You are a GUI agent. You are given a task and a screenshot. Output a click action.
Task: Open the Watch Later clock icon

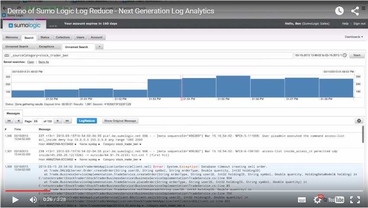(x=339, y=11)
